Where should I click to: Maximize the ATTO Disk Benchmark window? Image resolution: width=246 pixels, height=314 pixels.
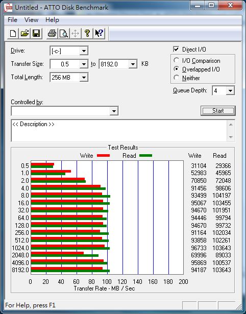[211, 6]
